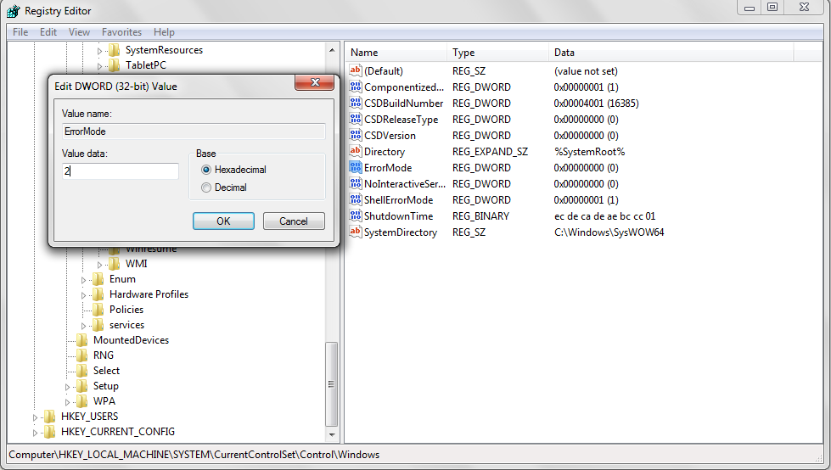This screenshot has width=831, height=470.
Task: Click the C:\Windows\SysWOW64 data cell
Action: point(609,232)
